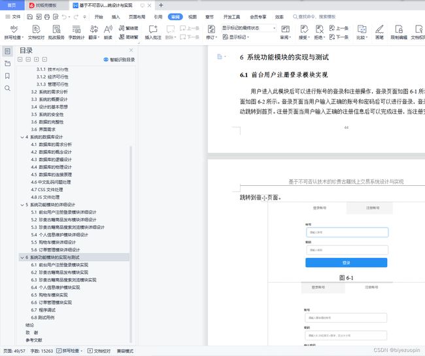Screen dimensions: 425x356
Task: Switch to the 插入 ribbon tab
Action: point(116,17)
